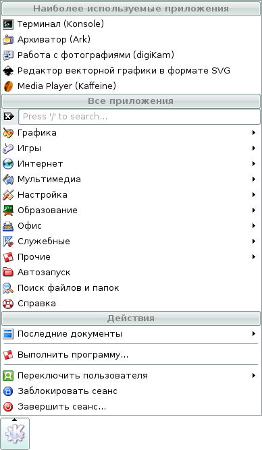The height and width of the screenshot is (450, 262).
Task: Expand the Переключить пользователя submenu arrow
Action: pos(254,375)
